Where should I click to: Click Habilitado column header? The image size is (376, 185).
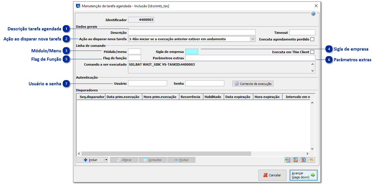coord(214,97)
